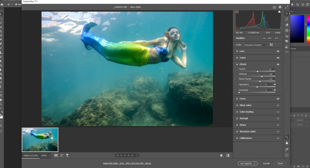
Task: Open the Apri oggetto options arrow
Action: pyautogui.click(x=256, y=163)
